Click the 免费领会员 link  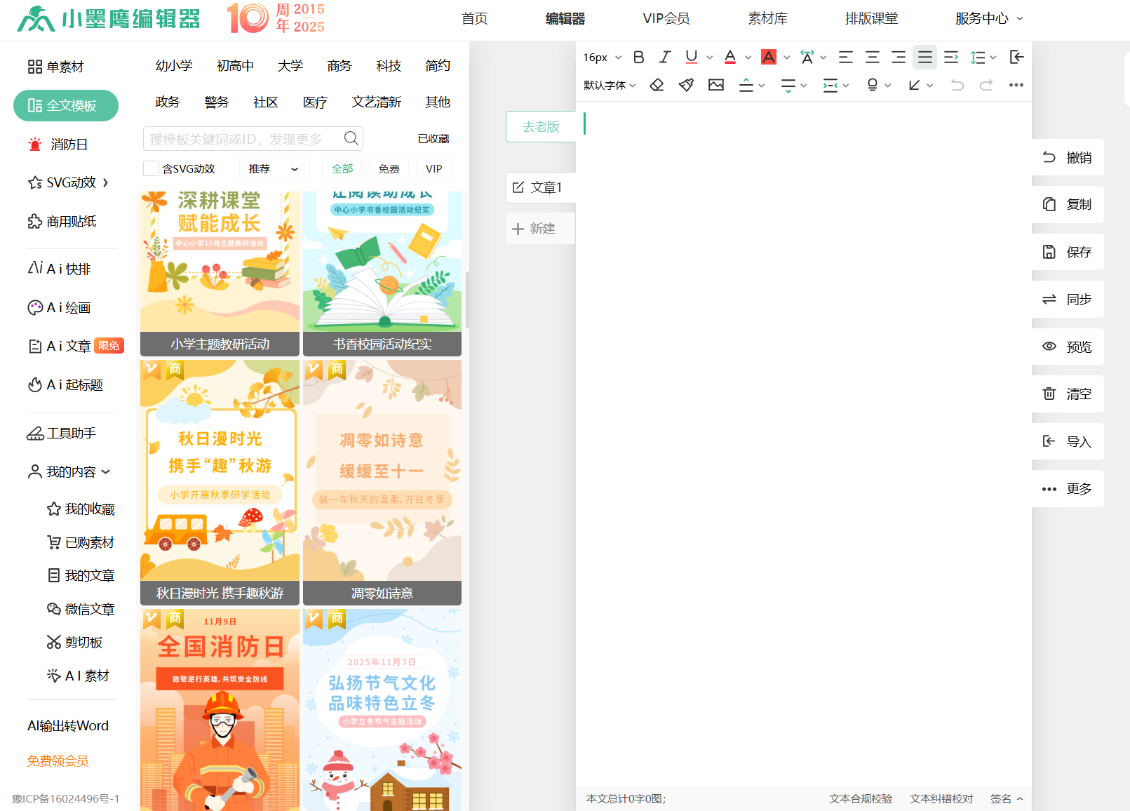[58, 761]
